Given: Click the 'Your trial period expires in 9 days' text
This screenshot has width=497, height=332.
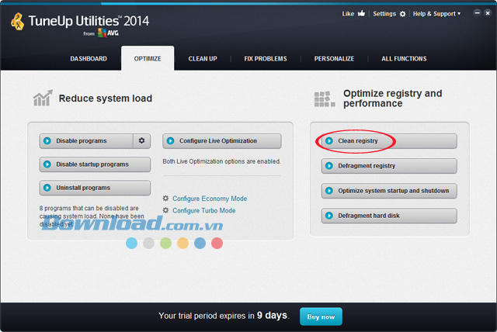Looking at the screenshot, I should tap(224, 316).
